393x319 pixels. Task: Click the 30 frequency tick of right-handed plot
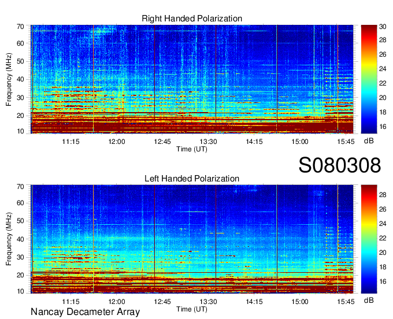click(x=20, y=98)
